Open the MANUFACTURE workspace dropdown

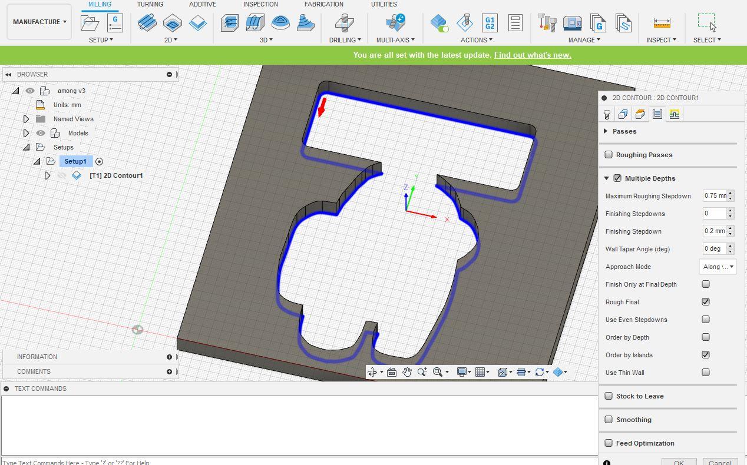[39, 22]
